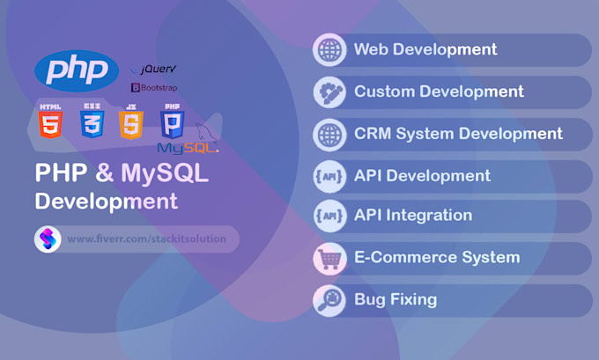599x360 pixels.
Task: Click the Web Development label
Action: [x=425, y=49]
